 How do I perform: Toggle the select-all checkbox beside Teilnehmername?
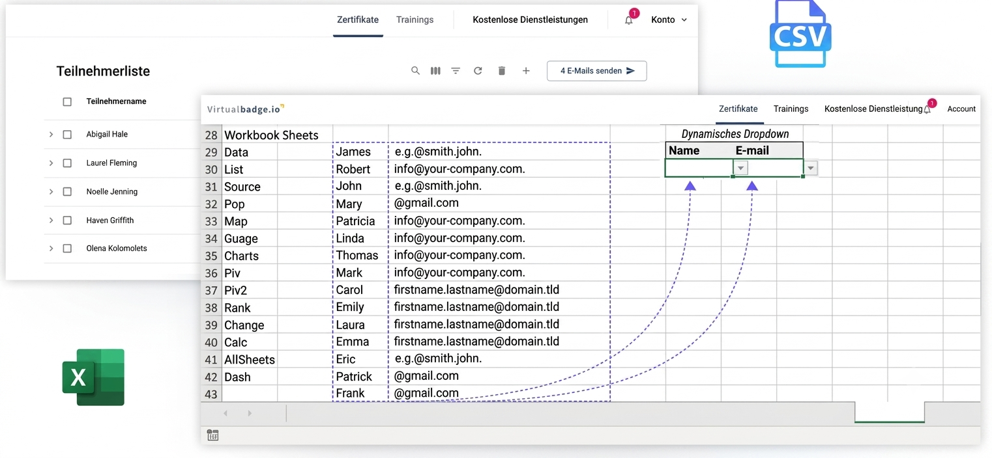click(x=67, y=101)
